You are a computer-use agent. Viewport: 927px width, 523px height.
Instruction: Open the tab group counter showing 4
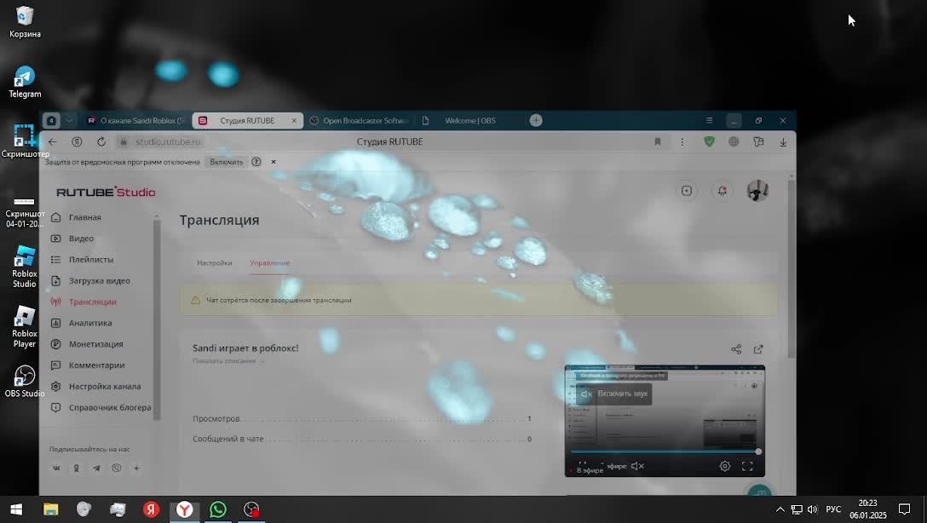coord(51,121)
